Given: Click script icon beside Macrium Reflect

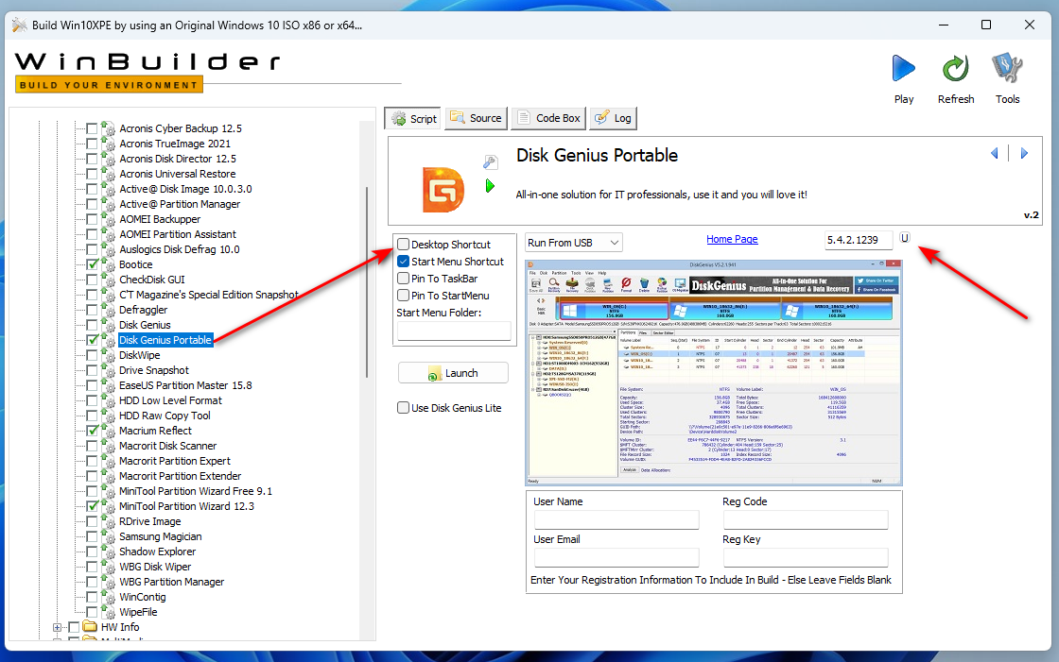Looking at the screenshot, I should coord(108,430).
